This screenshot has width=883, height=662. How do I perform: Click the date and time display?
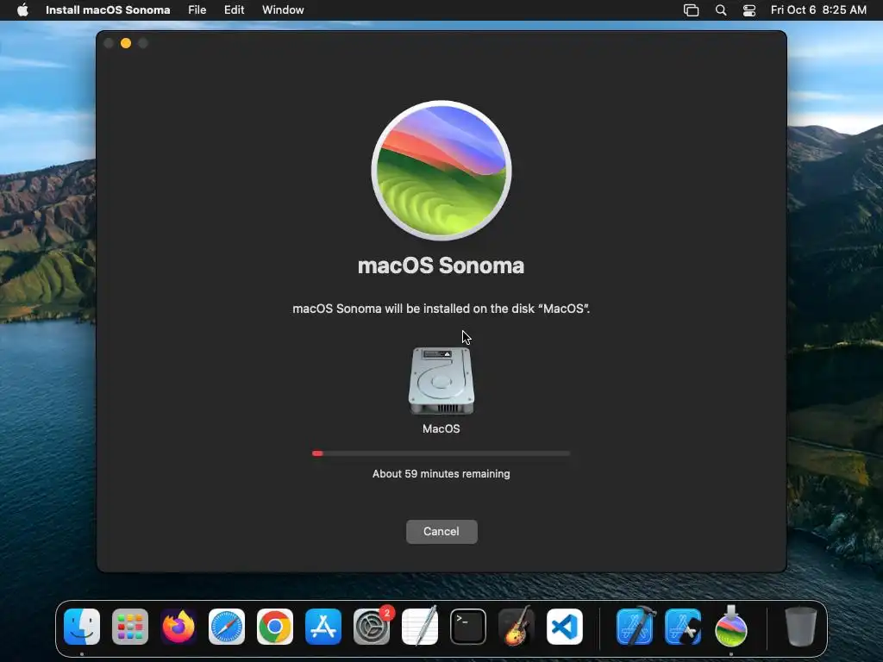(x=818, y=9)
